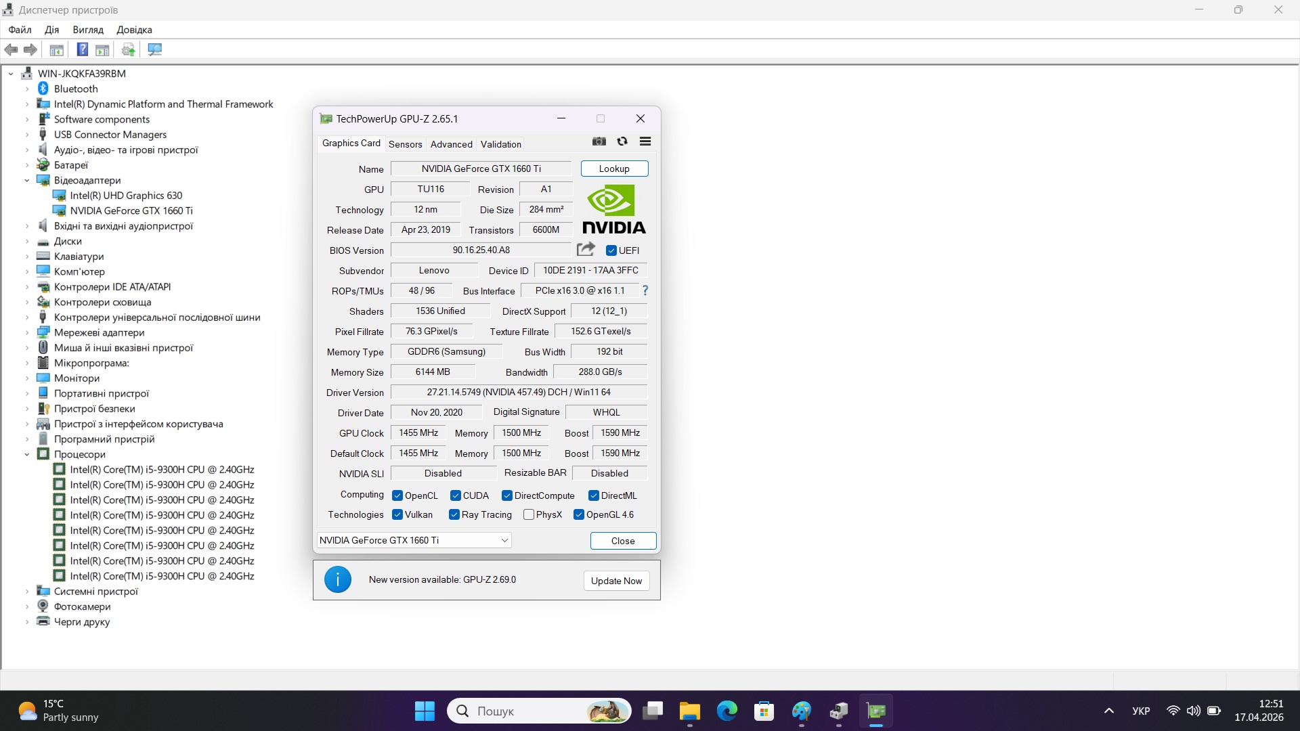Viewport: 1300px width, 731px height.
Task: Click the Back arrow in Device Manager toolbar
Action: click(11, 49)
